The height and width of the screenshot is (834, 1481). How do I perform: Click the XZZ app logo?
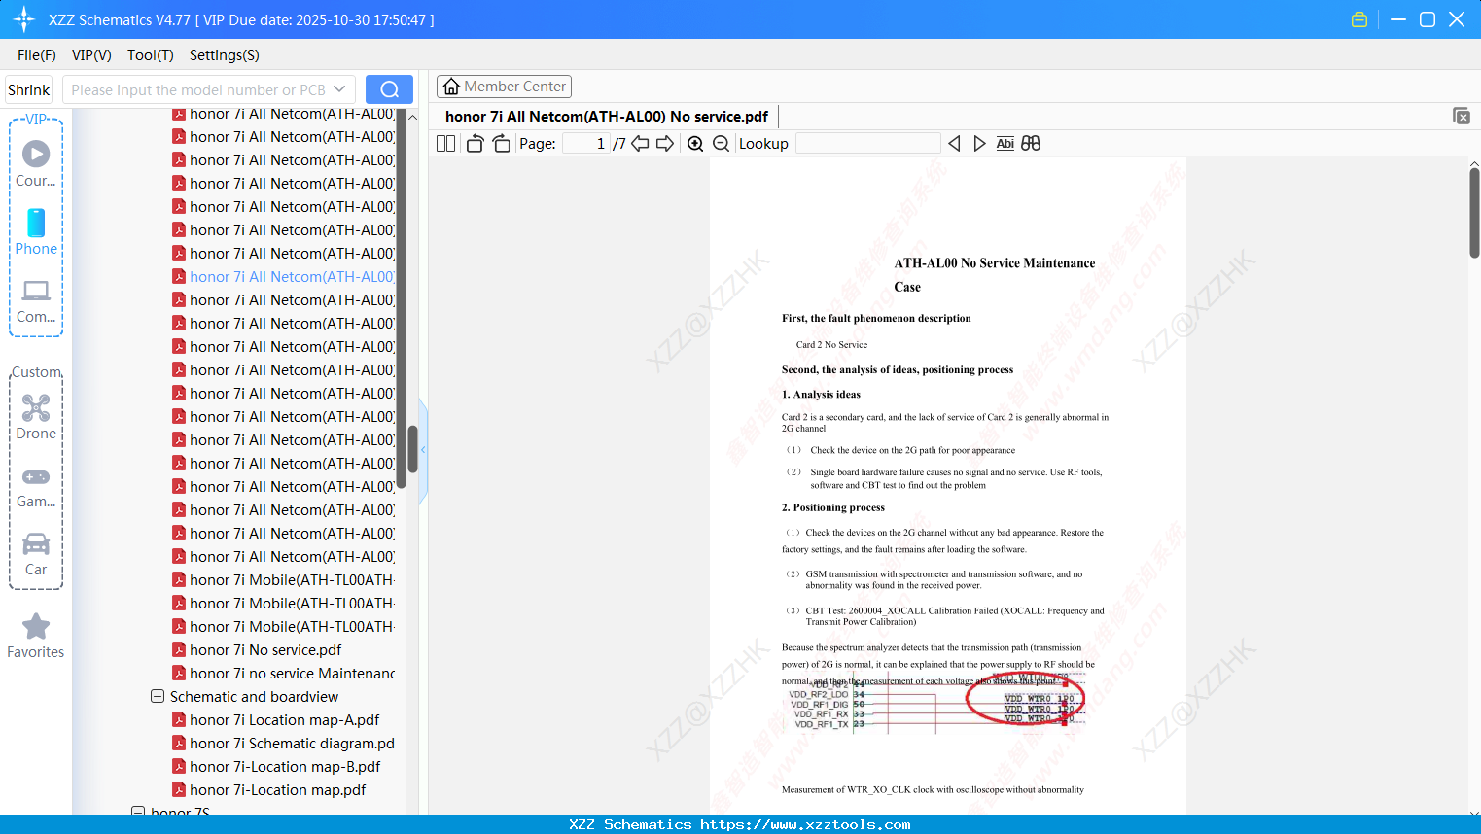pos(24,19)
